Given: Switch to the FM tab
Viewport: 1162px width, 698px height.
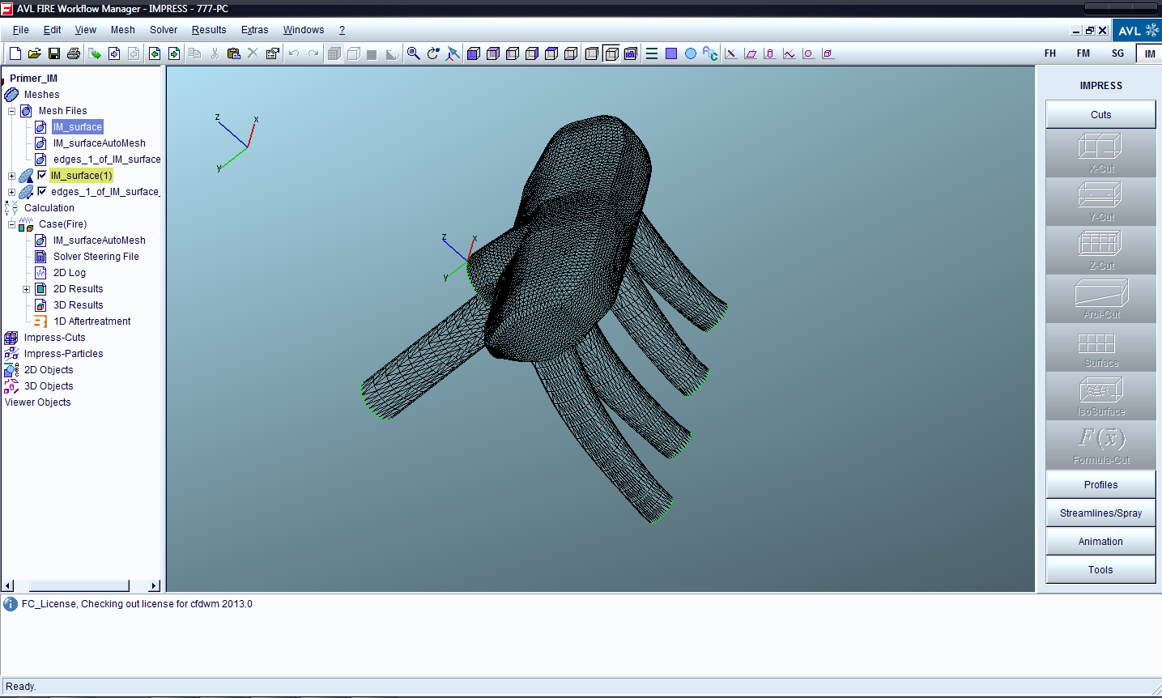Looking at the screenshot, I should click(x=1083, y=53).
